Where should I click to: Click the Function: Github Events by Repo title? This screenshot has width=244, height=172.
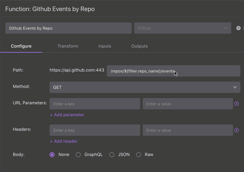click(50, 9)
